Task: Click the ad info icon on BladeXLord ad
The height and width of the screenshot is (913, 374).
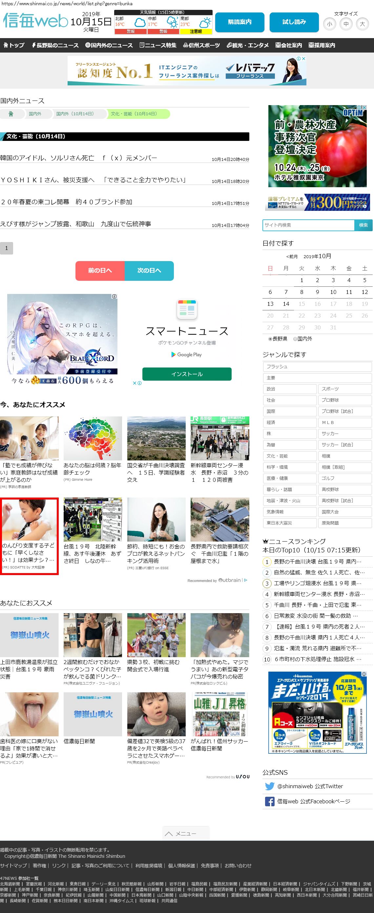Action: point(114,296)
